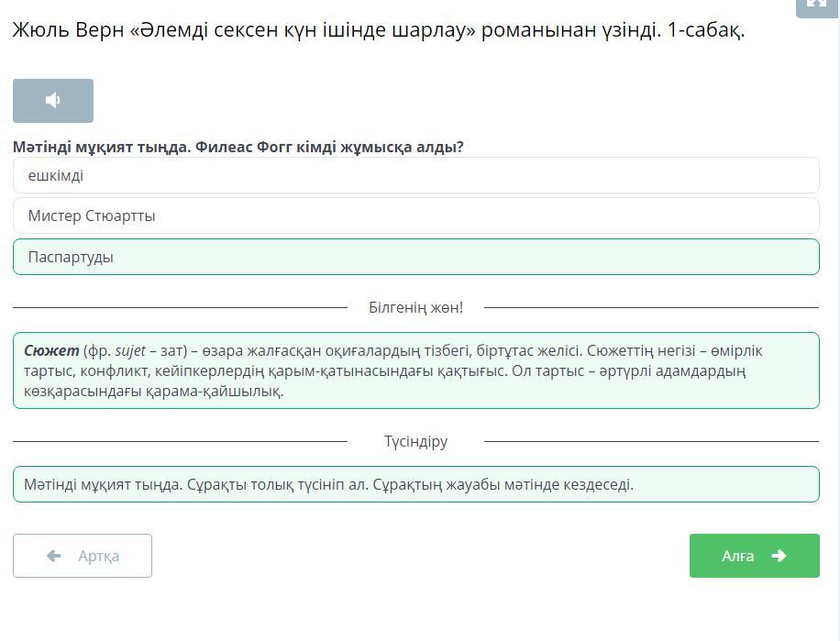Select the answer "ешкімді"
This screenshot has height=641, width=840.
(415, 175)
